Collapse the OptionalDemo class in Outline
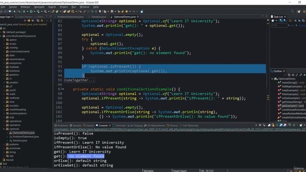The image size is (306, 172). point(272,79)
